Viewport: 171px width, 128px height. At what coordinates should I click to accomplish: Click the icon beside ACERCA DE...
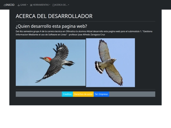(x=53, y=5)
